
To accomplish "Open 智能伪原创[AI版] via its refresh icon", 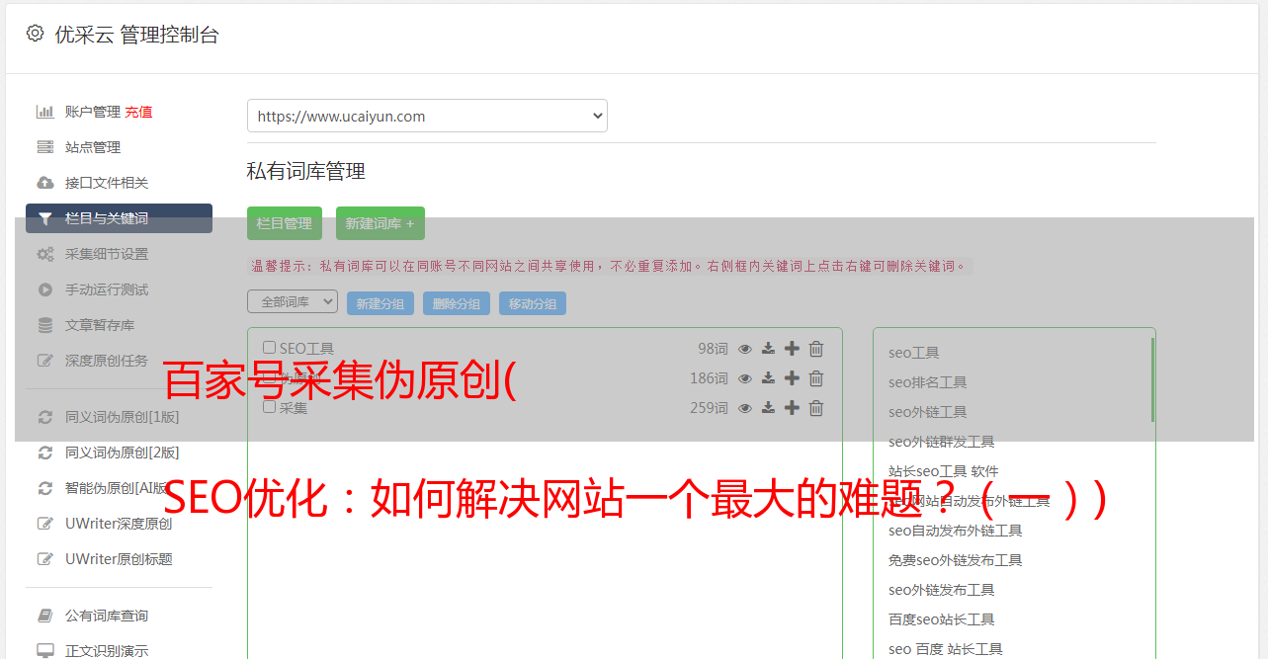I will coord(44,488).
